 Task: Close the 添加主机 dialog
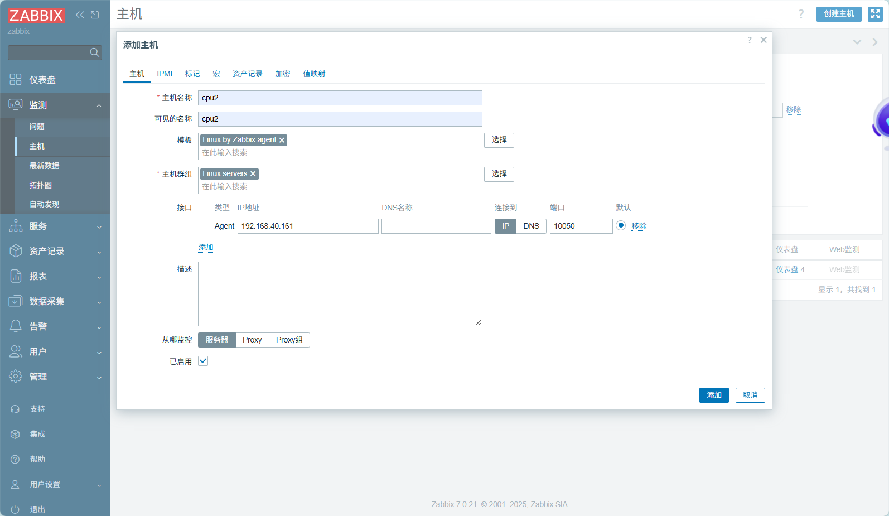point(764,40)
